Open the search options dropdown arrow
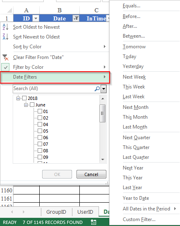Viewport: 180px width, 226px height. [x=103, y=89]
